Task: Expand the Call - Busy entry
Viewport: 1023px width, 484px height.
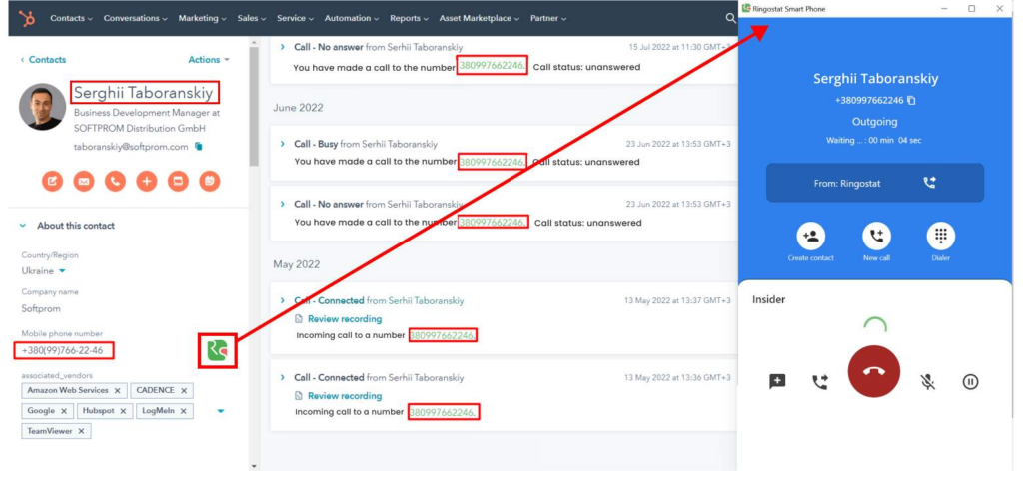Action: pos(283,144)
